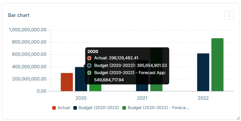This screenshot has height=121, width=241.
Task: Click the card resize handle corner
Action: coord(238,118)
